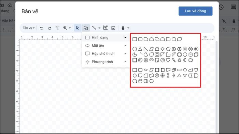
Task: Choose the cloud shape
Action: coord(191,60)
